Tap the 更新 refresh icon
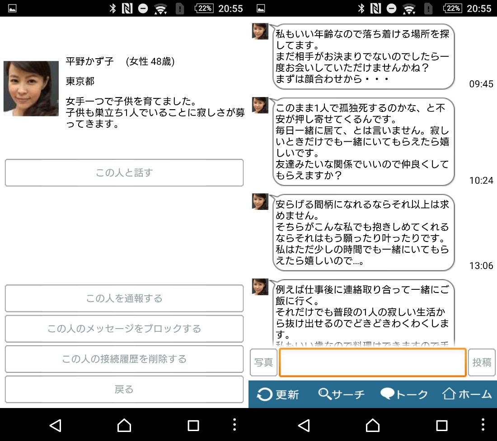 pos(265,395)
